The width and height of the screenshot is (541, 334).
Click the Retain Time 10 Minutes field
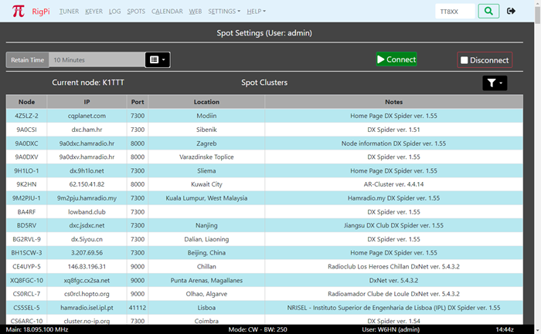97,60
